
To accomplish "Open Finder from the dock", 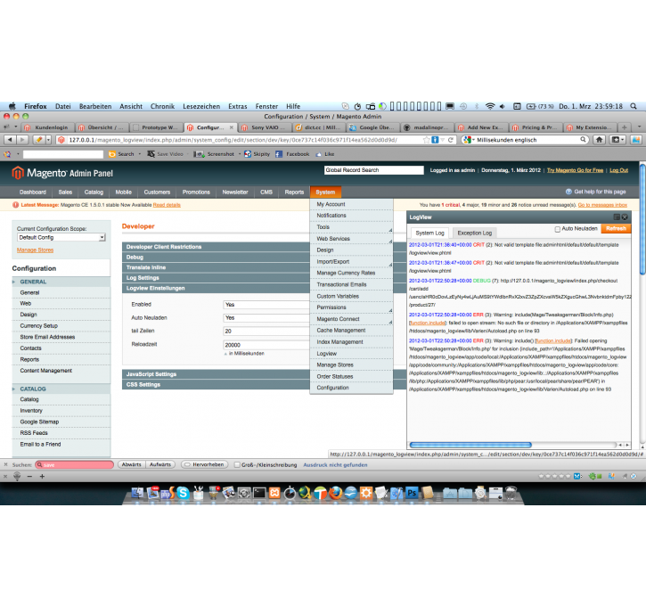I will click(x=137, y=493).
